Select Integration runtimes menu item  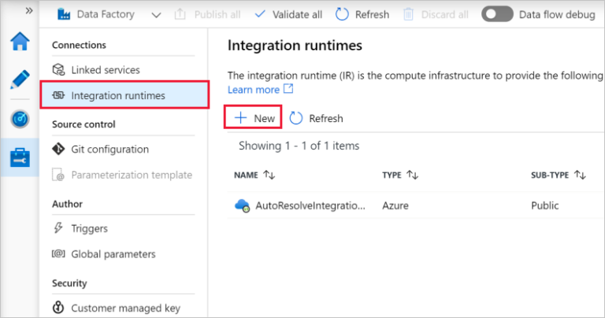[118, 95]
